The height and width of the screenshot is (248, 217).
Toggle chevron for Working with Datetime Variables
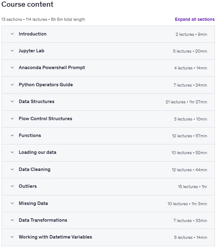[x=12, y=237]
